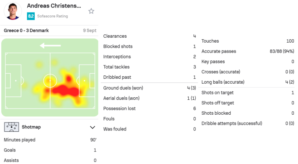The width and height of the screenshot is (298, 164).
Task: Click the Sofascore Rating label
Action: tap(53, 16)
